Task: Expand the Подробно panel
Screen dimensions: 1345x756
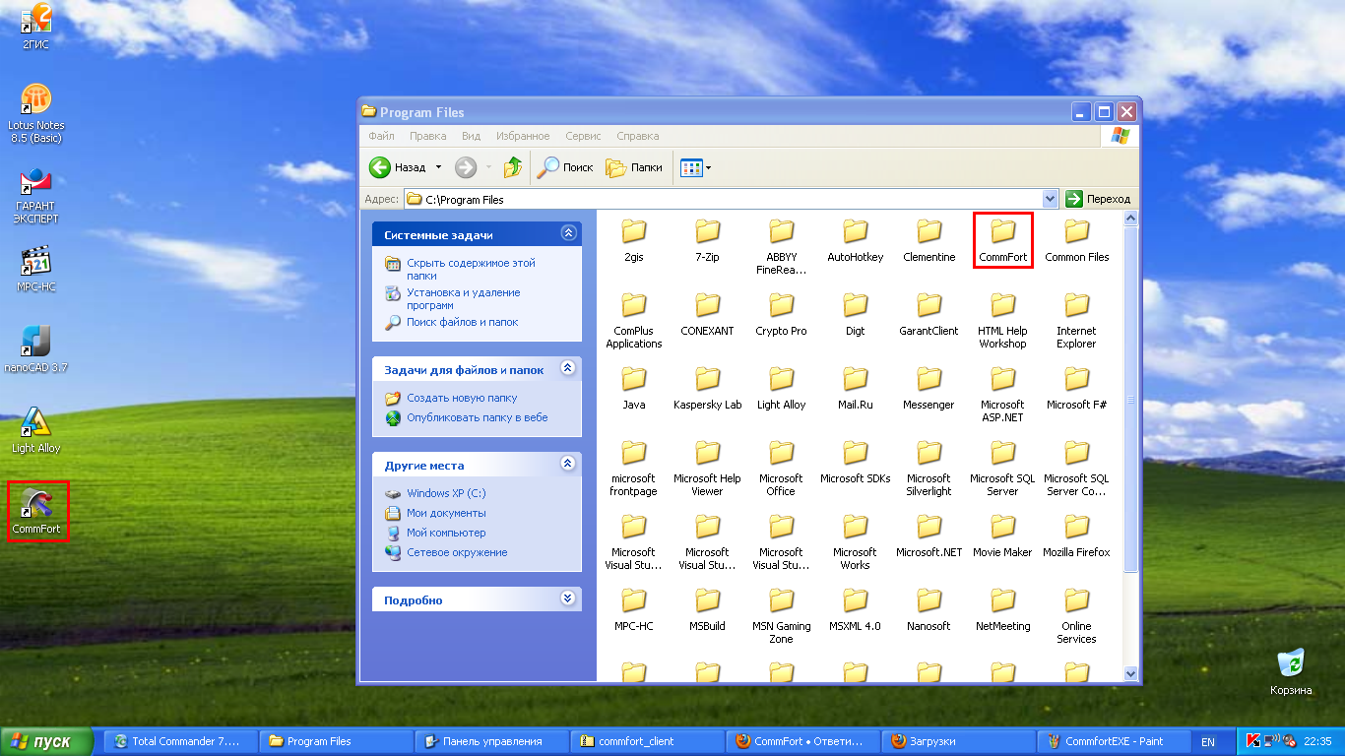Action: tap(567, 598)
